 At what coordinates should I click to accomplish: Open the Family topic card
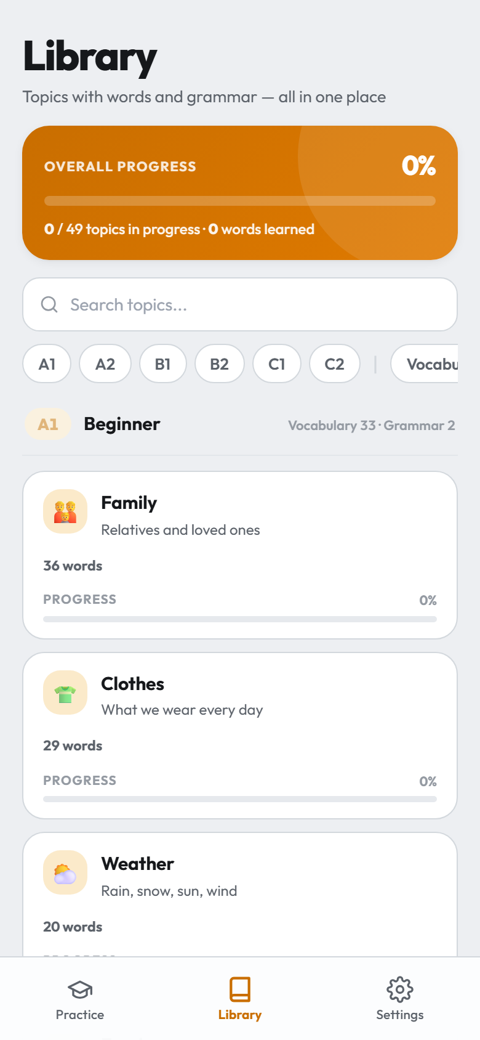pos(240,555)
